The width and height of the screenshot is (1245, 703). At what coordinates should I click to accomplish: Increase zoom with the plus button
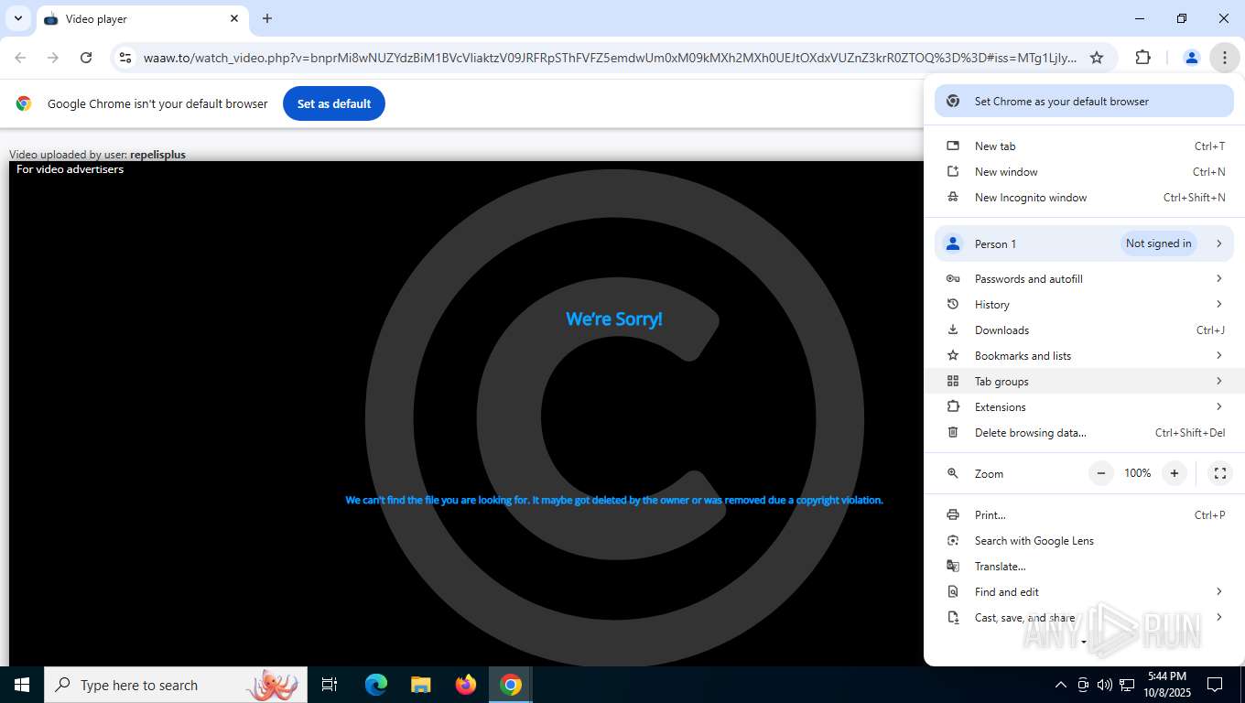[1175, 473]
